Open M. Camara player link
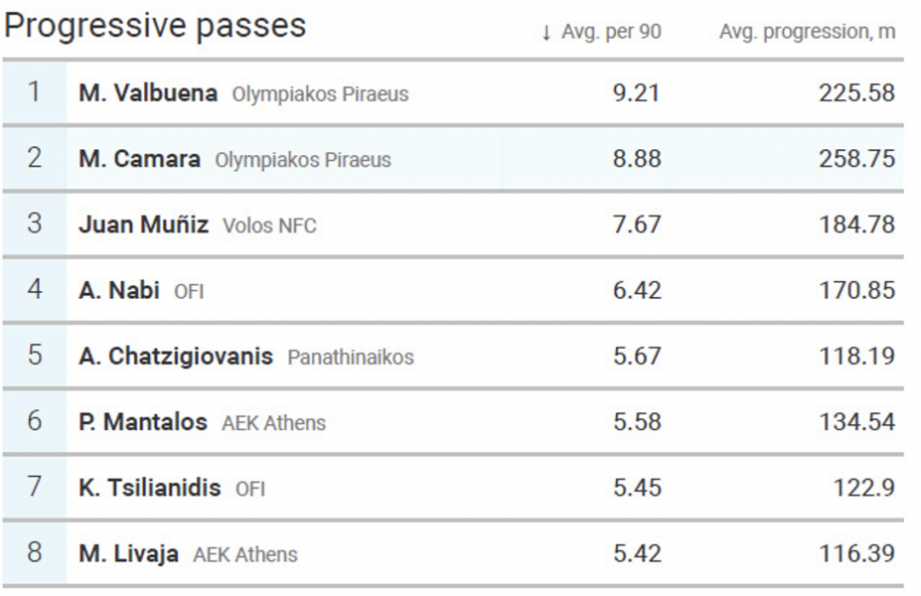The width and height of the screenshot is (921, 596). tap(139, 159)
